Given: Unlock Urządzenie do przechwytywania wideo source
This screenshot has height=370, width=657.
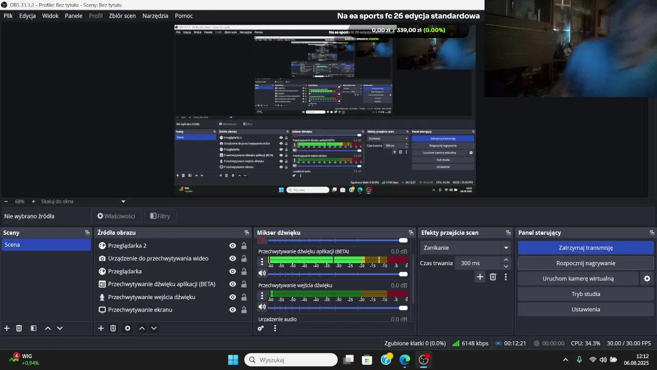Looking at the screenshot, I should point(244,258).
